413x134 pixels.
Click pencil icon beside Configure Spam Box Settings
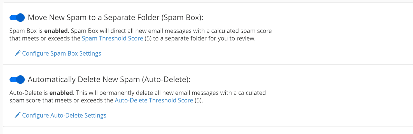click(18, 53)
